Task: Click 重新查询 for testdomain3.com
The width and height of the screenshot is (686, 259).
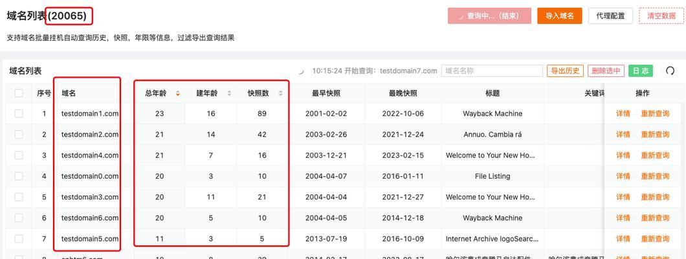Action: pos(655,197)
